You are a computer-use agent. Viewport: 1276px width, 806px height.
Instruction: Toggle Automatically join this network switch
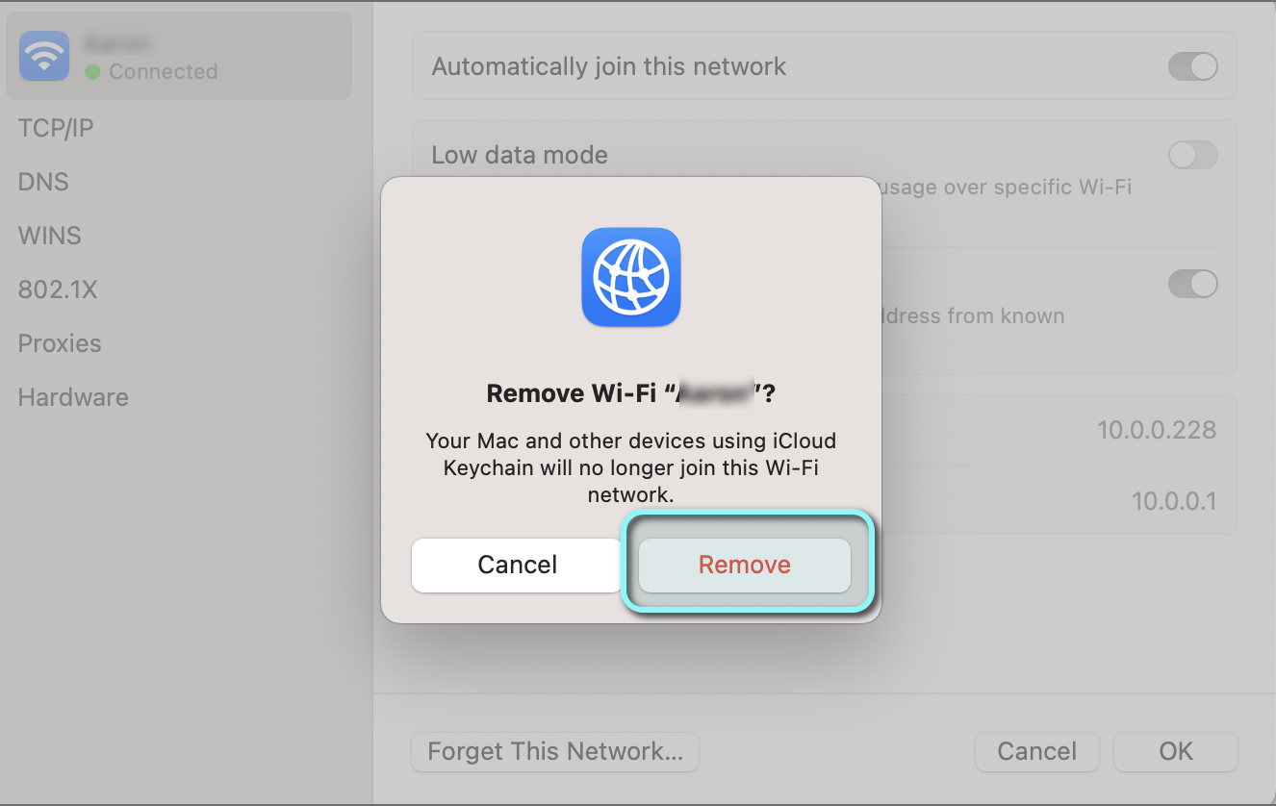pyautogui.click(x=1192, y=66)
